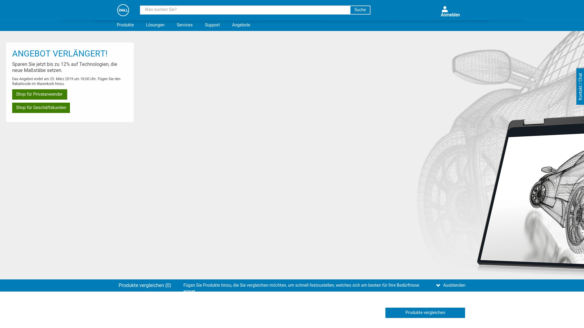
Task: Open the Lösungen menu
Action: (155, 25)
